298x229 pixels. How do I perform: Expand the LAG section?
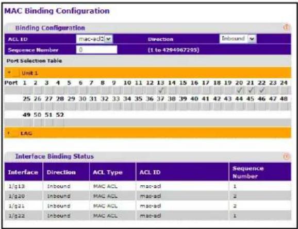coord(9,133)
